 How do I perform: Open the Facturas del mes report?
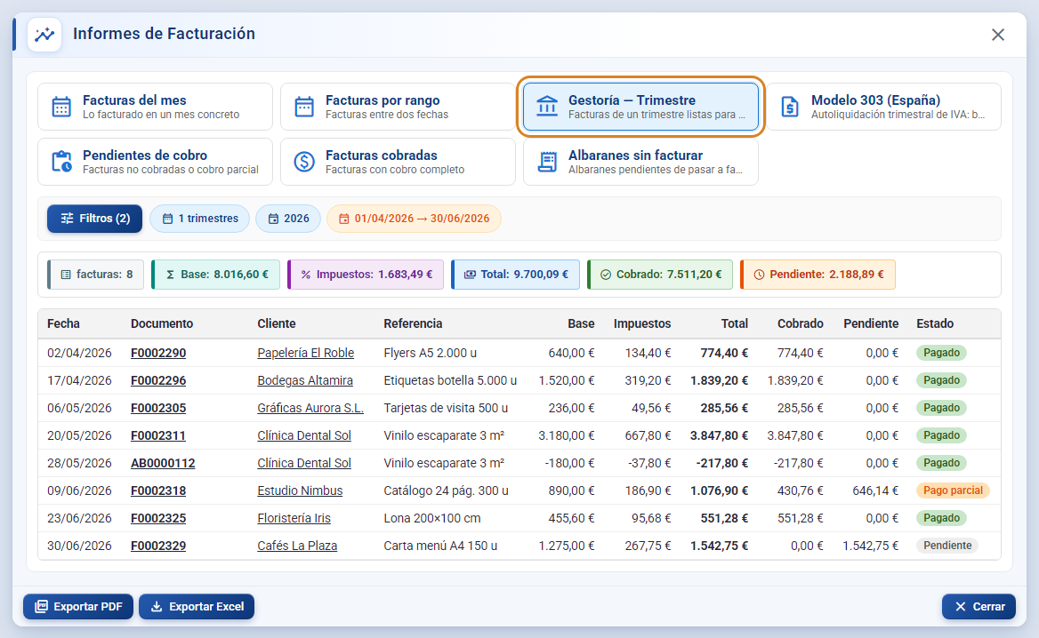pos(155,107)
